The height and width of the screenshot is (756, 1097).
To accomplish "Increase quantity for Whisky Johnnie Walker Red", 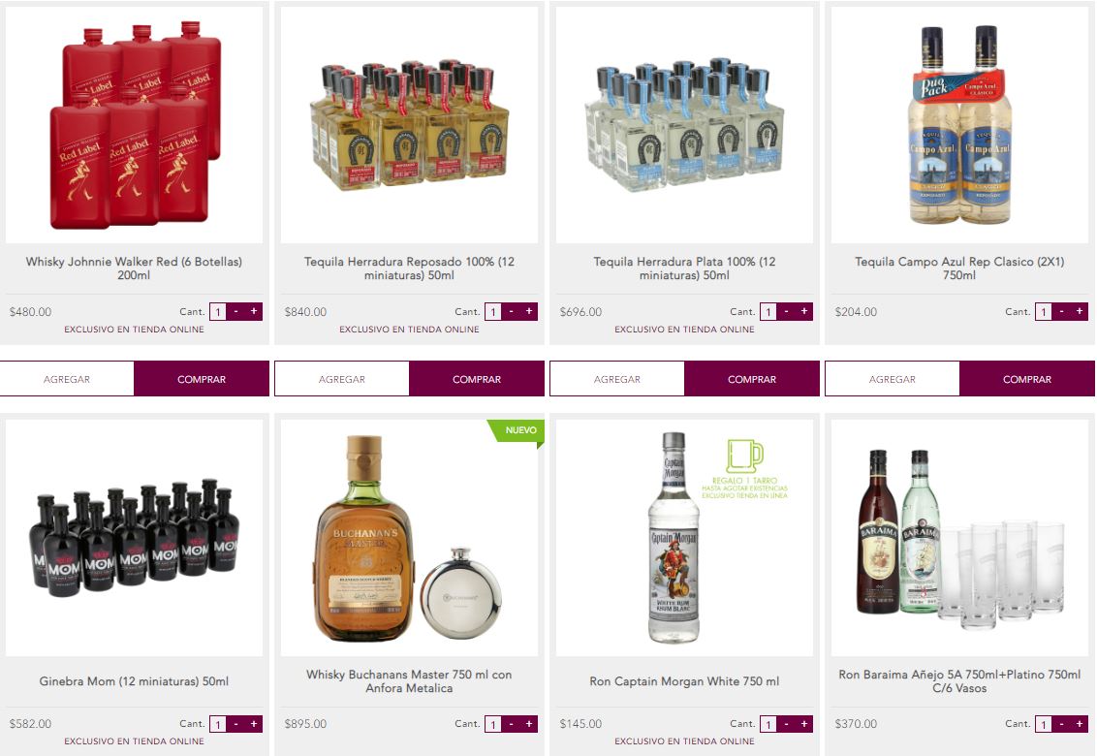I will click(x=253, y=311).
